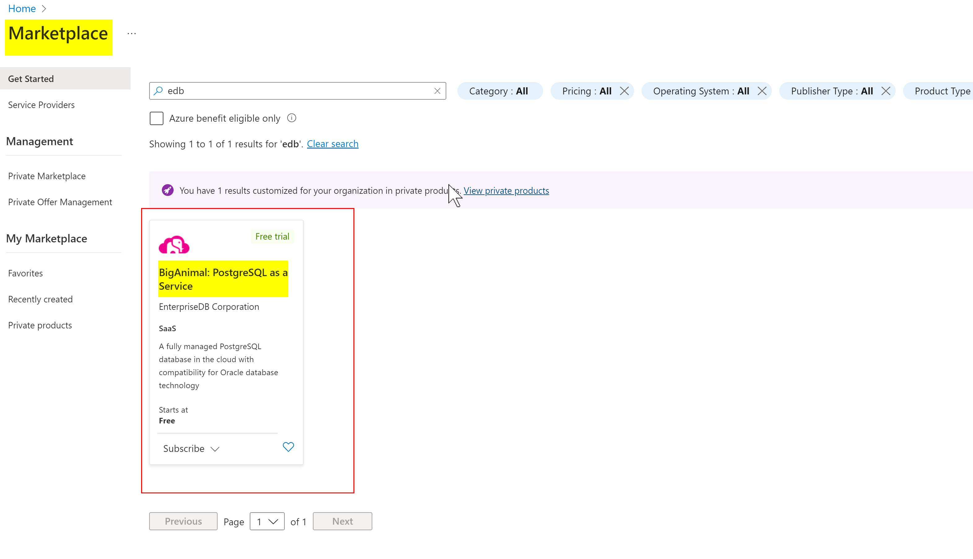Click the search magnifier icon

158,91
